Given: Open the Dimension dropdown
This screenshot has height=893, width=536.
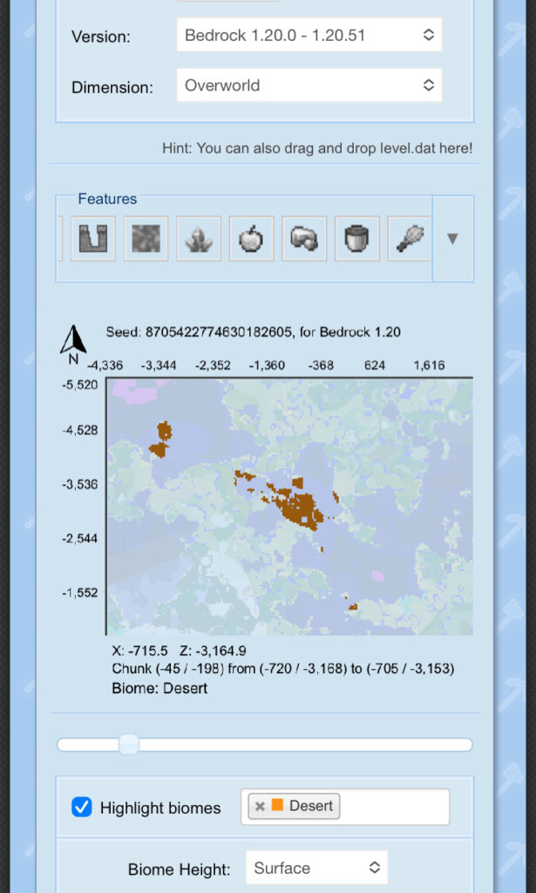Looking at the screenshot, I should (309, 85).
